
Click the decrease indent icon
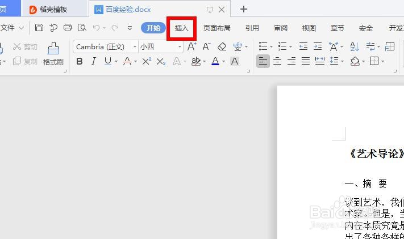(303, 46)
